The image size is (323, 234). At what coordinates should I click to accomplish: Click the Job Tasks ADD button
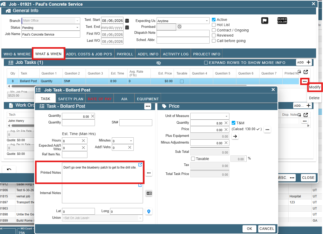click(304, 62)
